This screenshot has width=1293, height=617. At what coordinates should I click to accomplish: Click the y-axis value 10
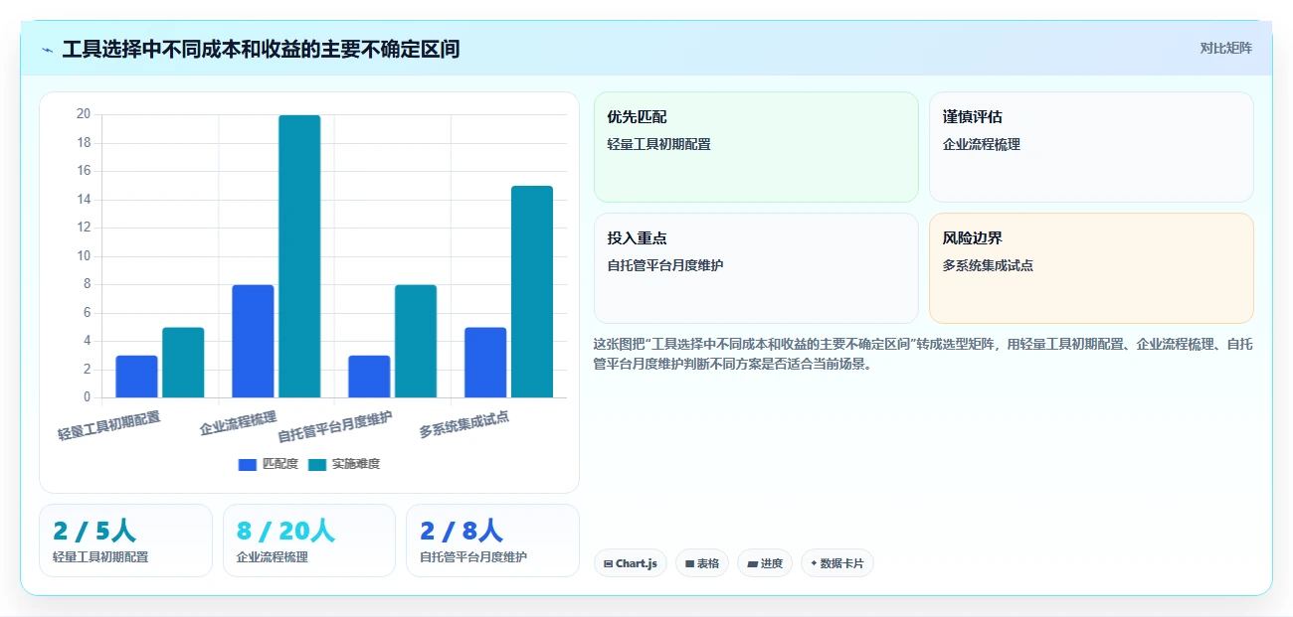point(84,256)
